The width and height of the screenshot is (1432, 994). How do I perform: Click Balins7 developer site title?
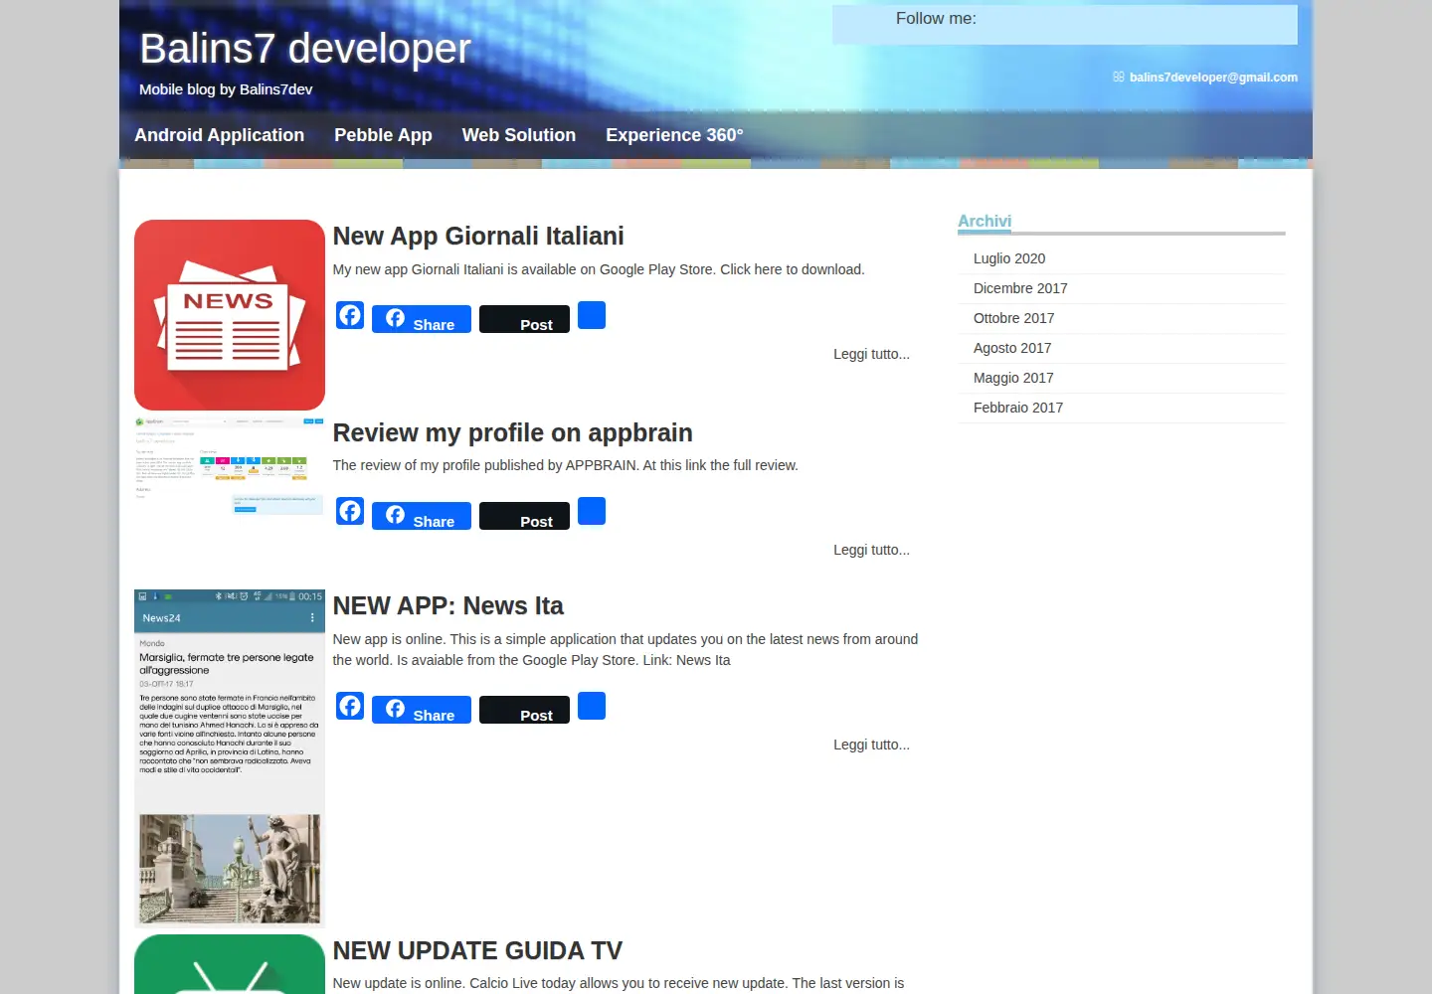pos(305,49)
